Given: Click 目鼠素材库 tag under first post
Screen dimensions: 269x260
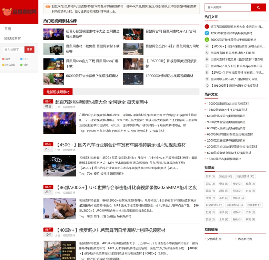Looking at the screenshot, I should 104,131.
